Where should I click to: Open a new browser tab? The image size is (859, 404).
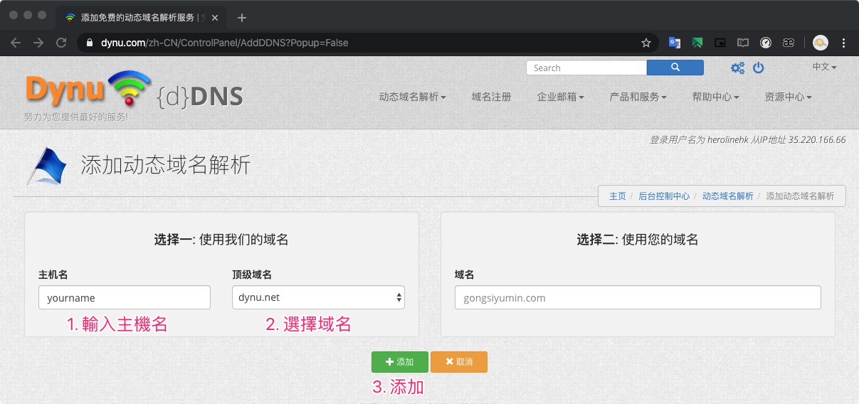pos(242,17)
